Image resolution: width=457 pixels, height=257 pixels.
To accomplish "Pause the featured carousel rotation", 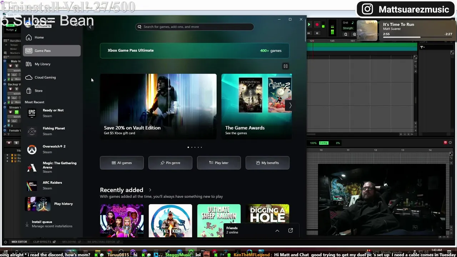I will coord(285,66).
